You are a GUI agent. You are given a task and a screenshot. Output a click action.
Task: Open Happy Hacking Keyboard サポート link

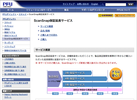(16, 96)
